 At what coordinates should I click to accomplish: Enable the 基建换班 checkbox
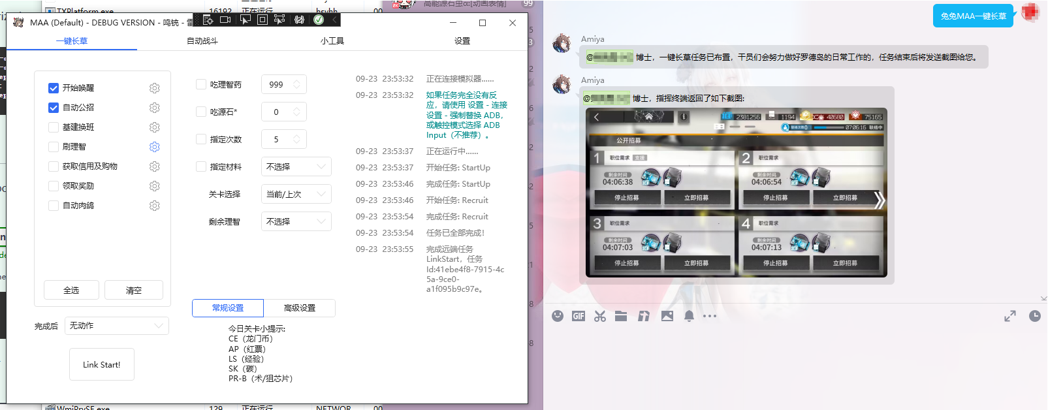coord(54,127)
